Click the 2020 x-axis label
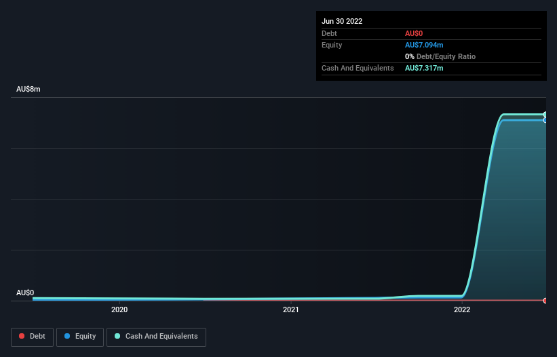The width and height of the screenshot is (557, 357). point(119,309)
